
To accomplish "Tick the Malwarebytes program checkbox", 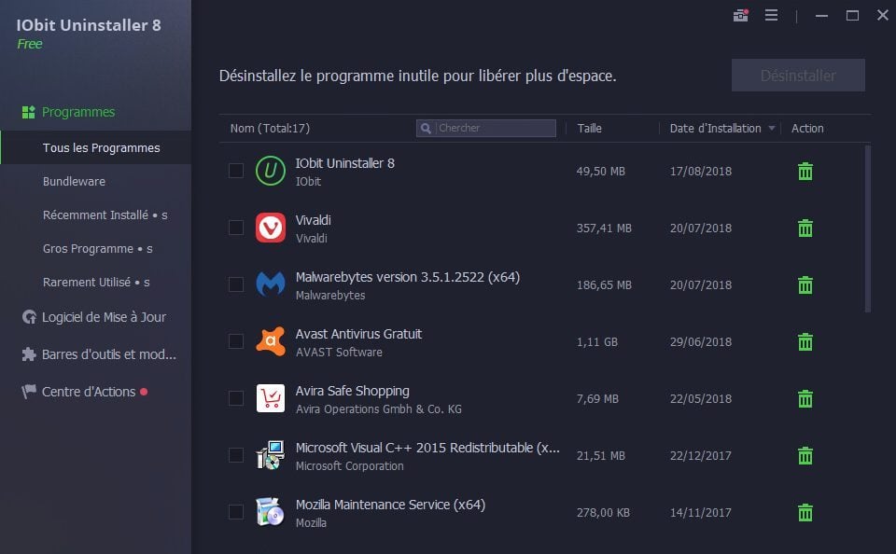I will tap(236, 284).
